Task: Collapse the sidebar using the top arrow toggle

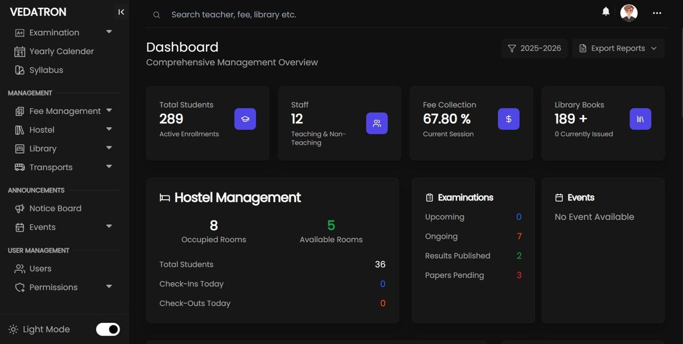Action: pyautogui.click(x=121, y=11)
